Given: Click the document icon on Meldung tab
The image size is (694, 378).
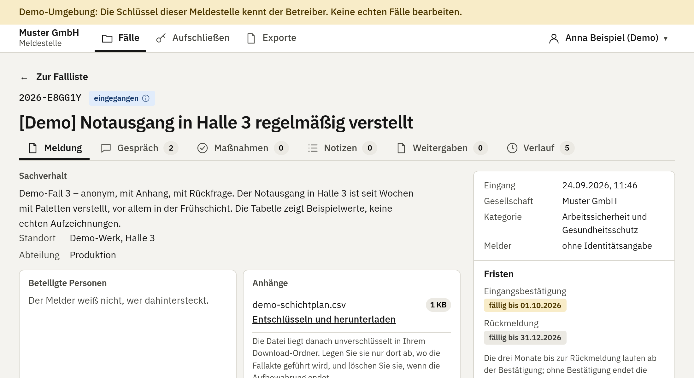Looking at the screenshot, I should point(33,148).
